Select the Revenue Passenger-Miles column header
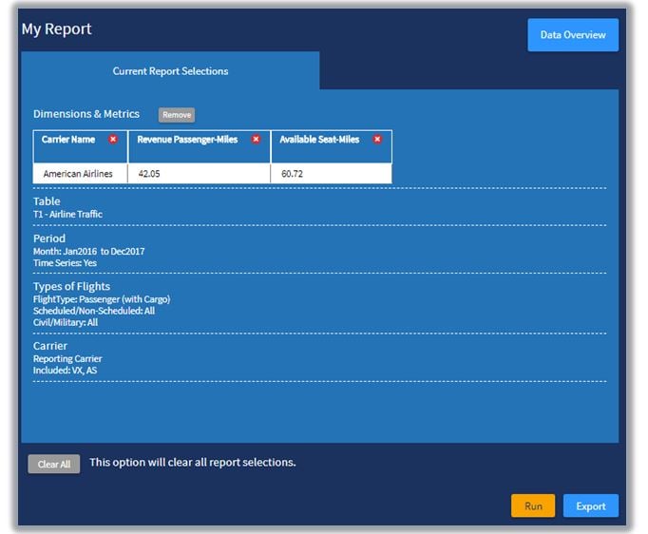The height and width of the screenshot is (534, 648). pyautogui.click(x=187, y=140)
